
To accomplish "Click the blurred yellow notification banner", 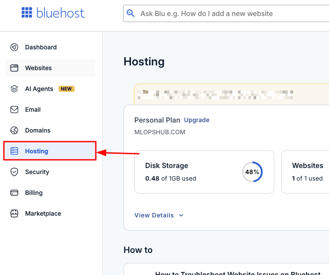I will pyautogui.click(x=231, y=94).
